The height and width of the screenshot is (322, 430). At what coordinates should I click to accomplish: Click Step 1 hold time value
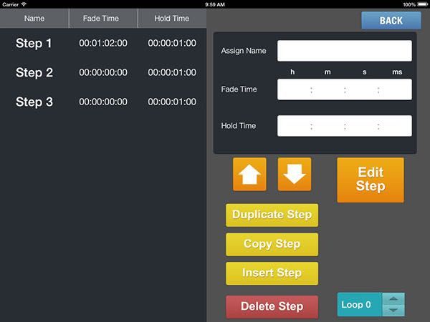172,43
